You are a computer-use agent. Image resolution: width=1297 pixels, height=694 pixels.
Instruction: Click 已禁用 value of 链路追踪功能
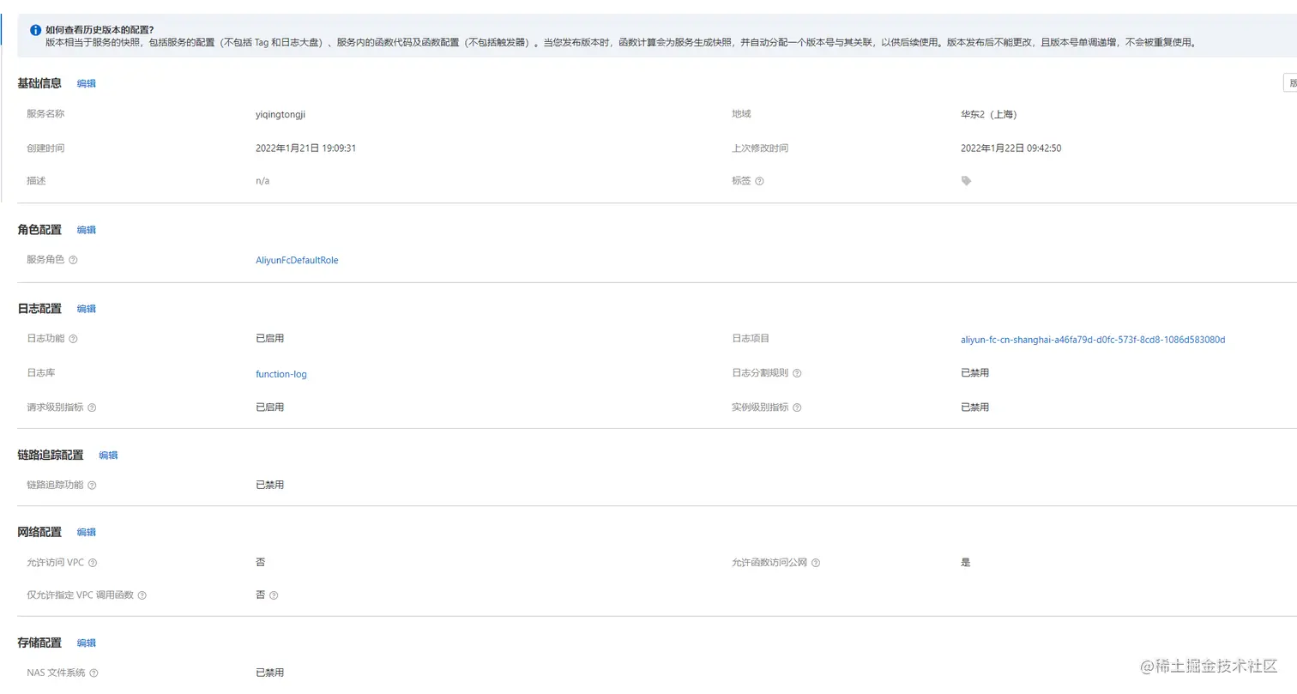pyautogui.click(x=269, y=486)
